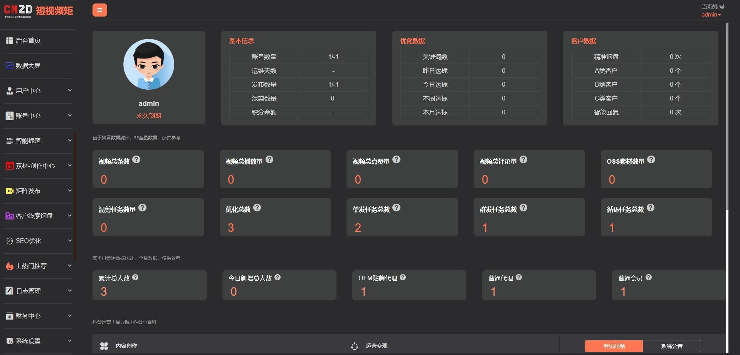Viewport: 740px width, 355px height.
Task: Click the 用户中心 person icon
Action: 10,91
